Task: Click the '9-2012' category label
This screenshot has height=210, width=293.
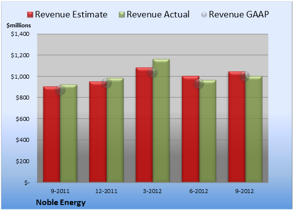Action: click(245, 191)
